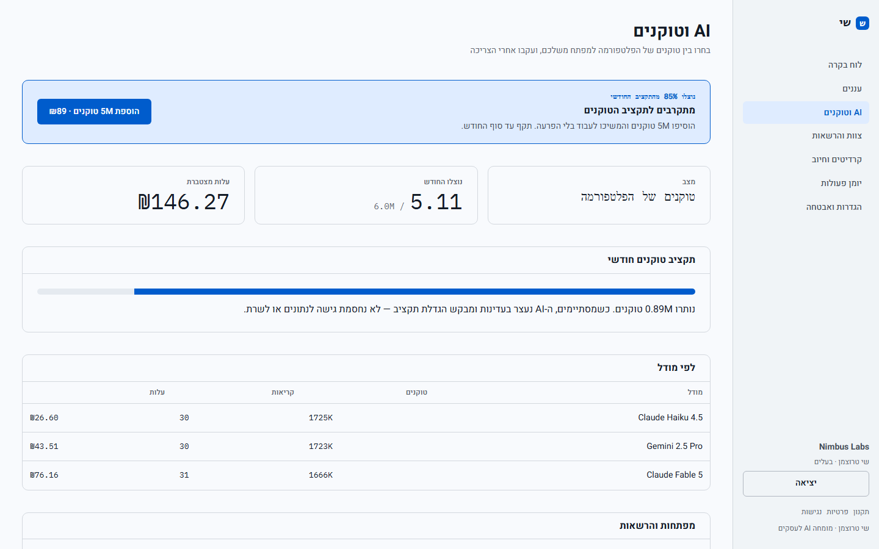The image size is (879, 549).
Task: Click the ₪43.51 cost cell
Action: pos(44,447)
